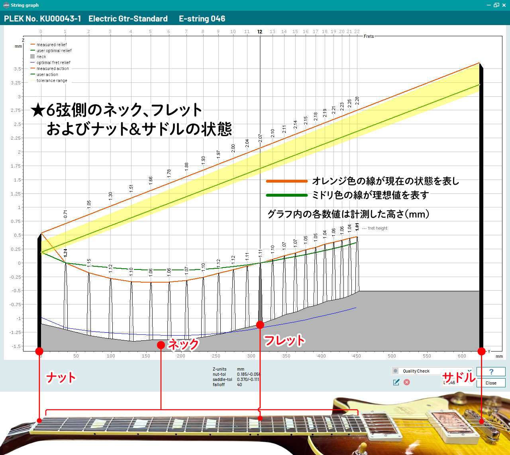This screenshot has width=510, height=455.
Task: Minimize the String graph window
Action: point(488,5)
